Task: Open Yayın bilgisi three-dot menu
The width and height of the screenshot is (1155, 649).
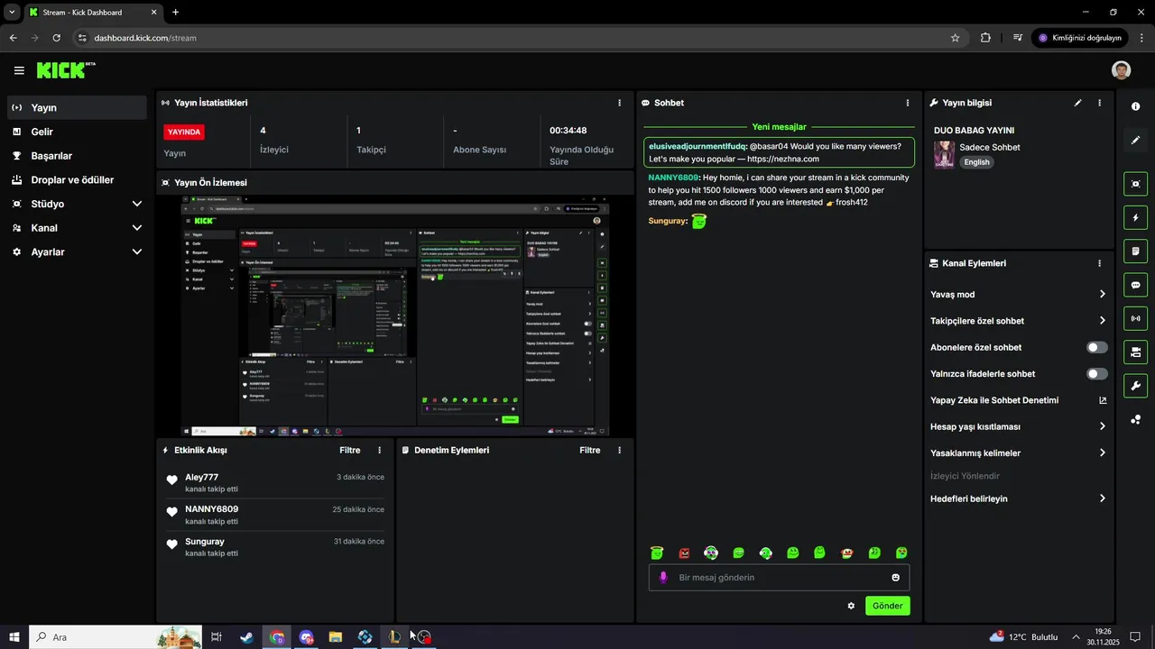Action: [x=1099, y=103]
